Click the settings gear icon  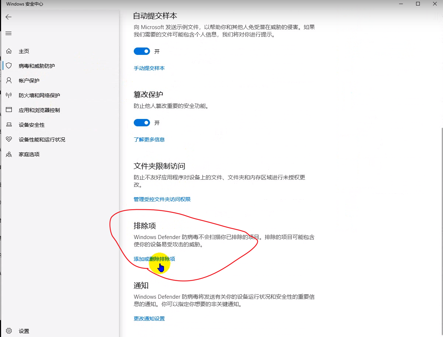click(9, 331)
